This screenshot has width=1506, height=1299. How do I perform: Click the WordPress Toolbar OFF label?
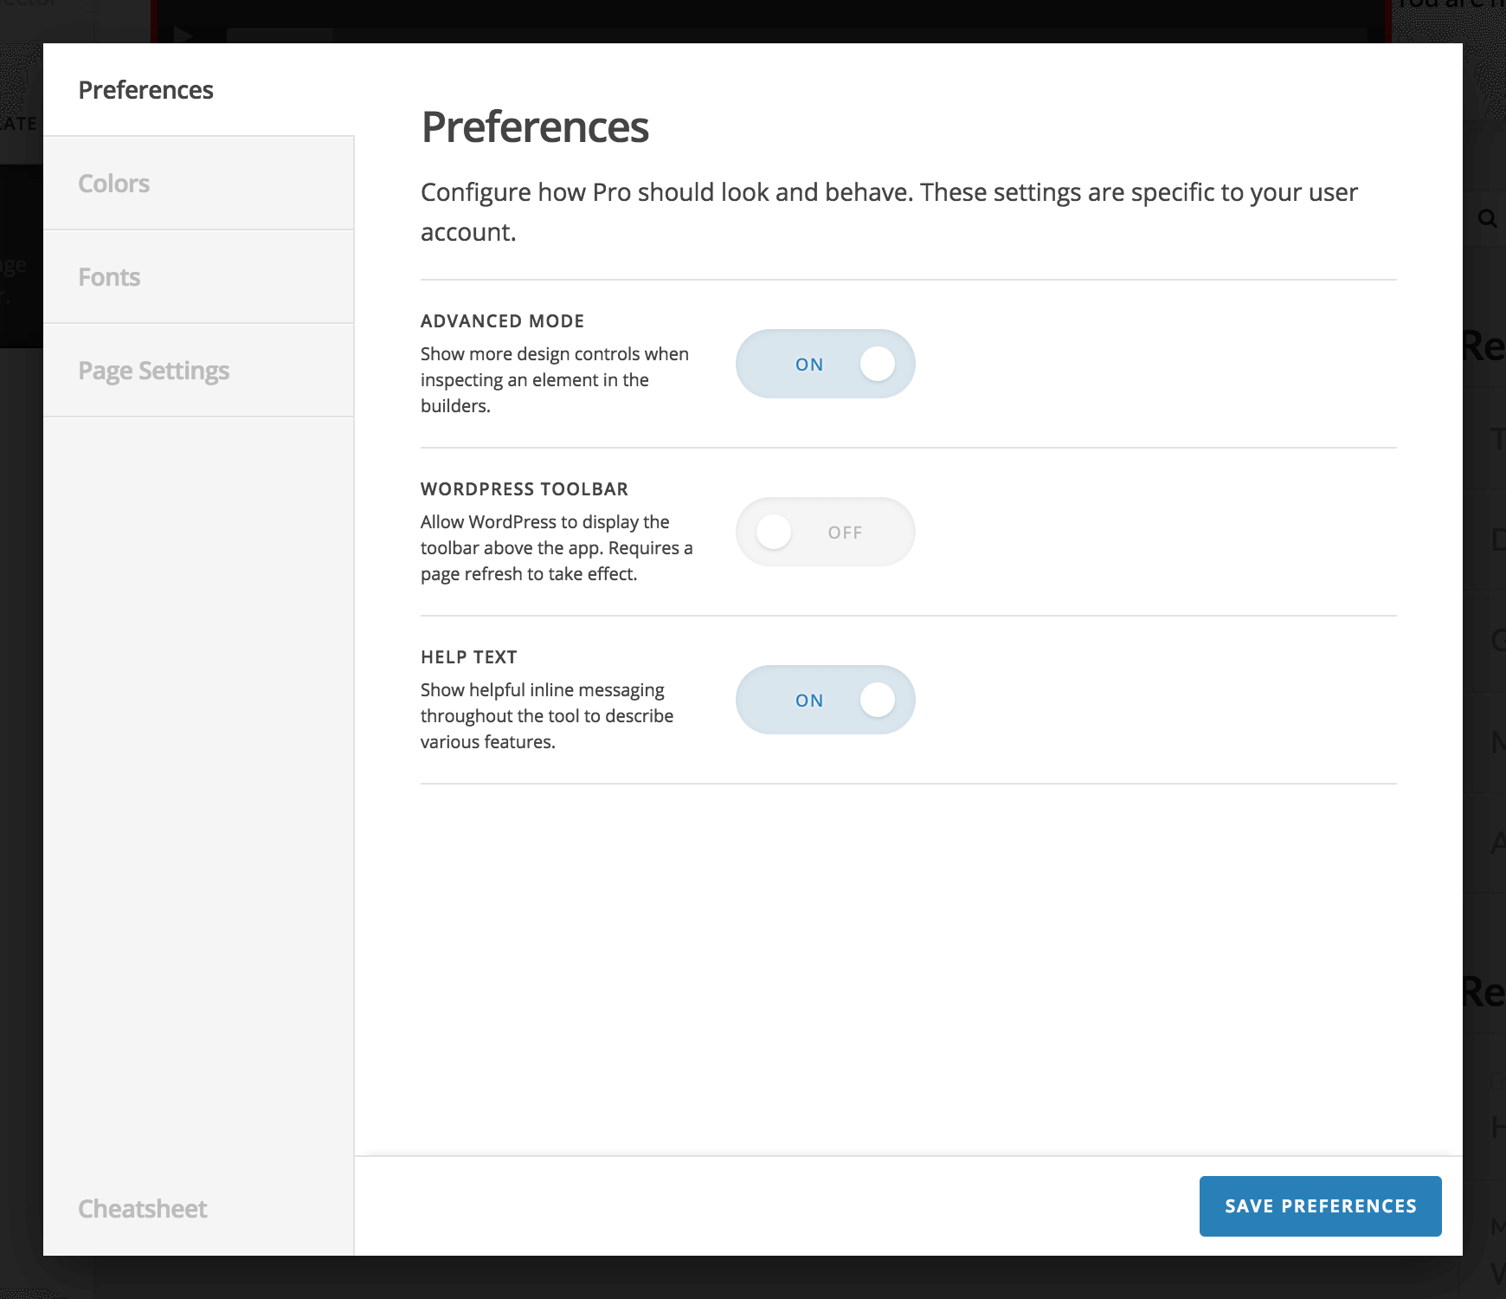click(x=844, y=532)
